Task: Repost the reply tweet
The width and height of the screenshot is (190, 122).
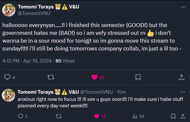Action: 59,116
